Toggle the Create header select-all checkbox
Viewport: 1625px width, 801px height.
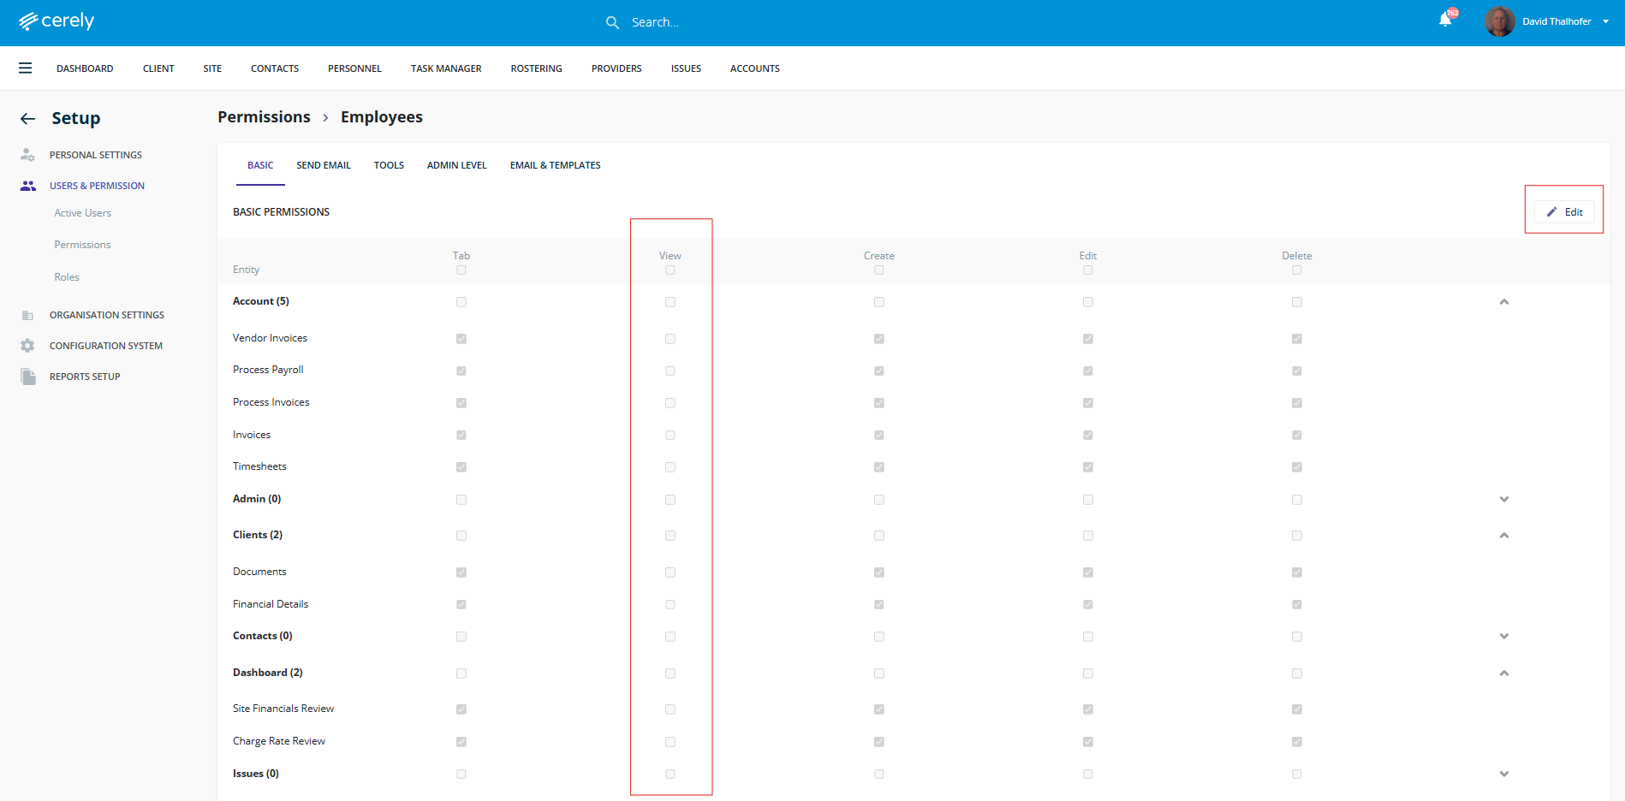tap(879, 270)
